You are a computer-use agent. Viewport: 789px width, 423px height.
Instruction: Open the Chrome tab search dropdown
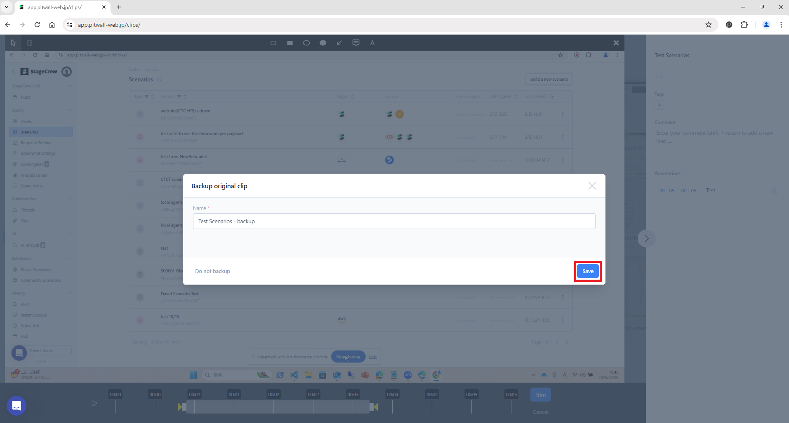pyautogui.click(x=7, y=7)
